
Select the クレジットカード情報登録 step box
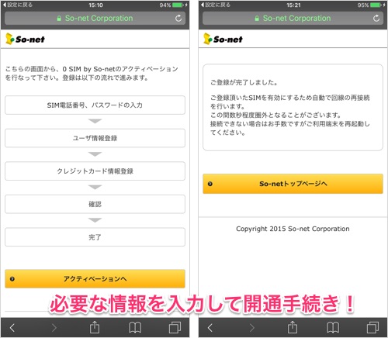tap(95, 171)
